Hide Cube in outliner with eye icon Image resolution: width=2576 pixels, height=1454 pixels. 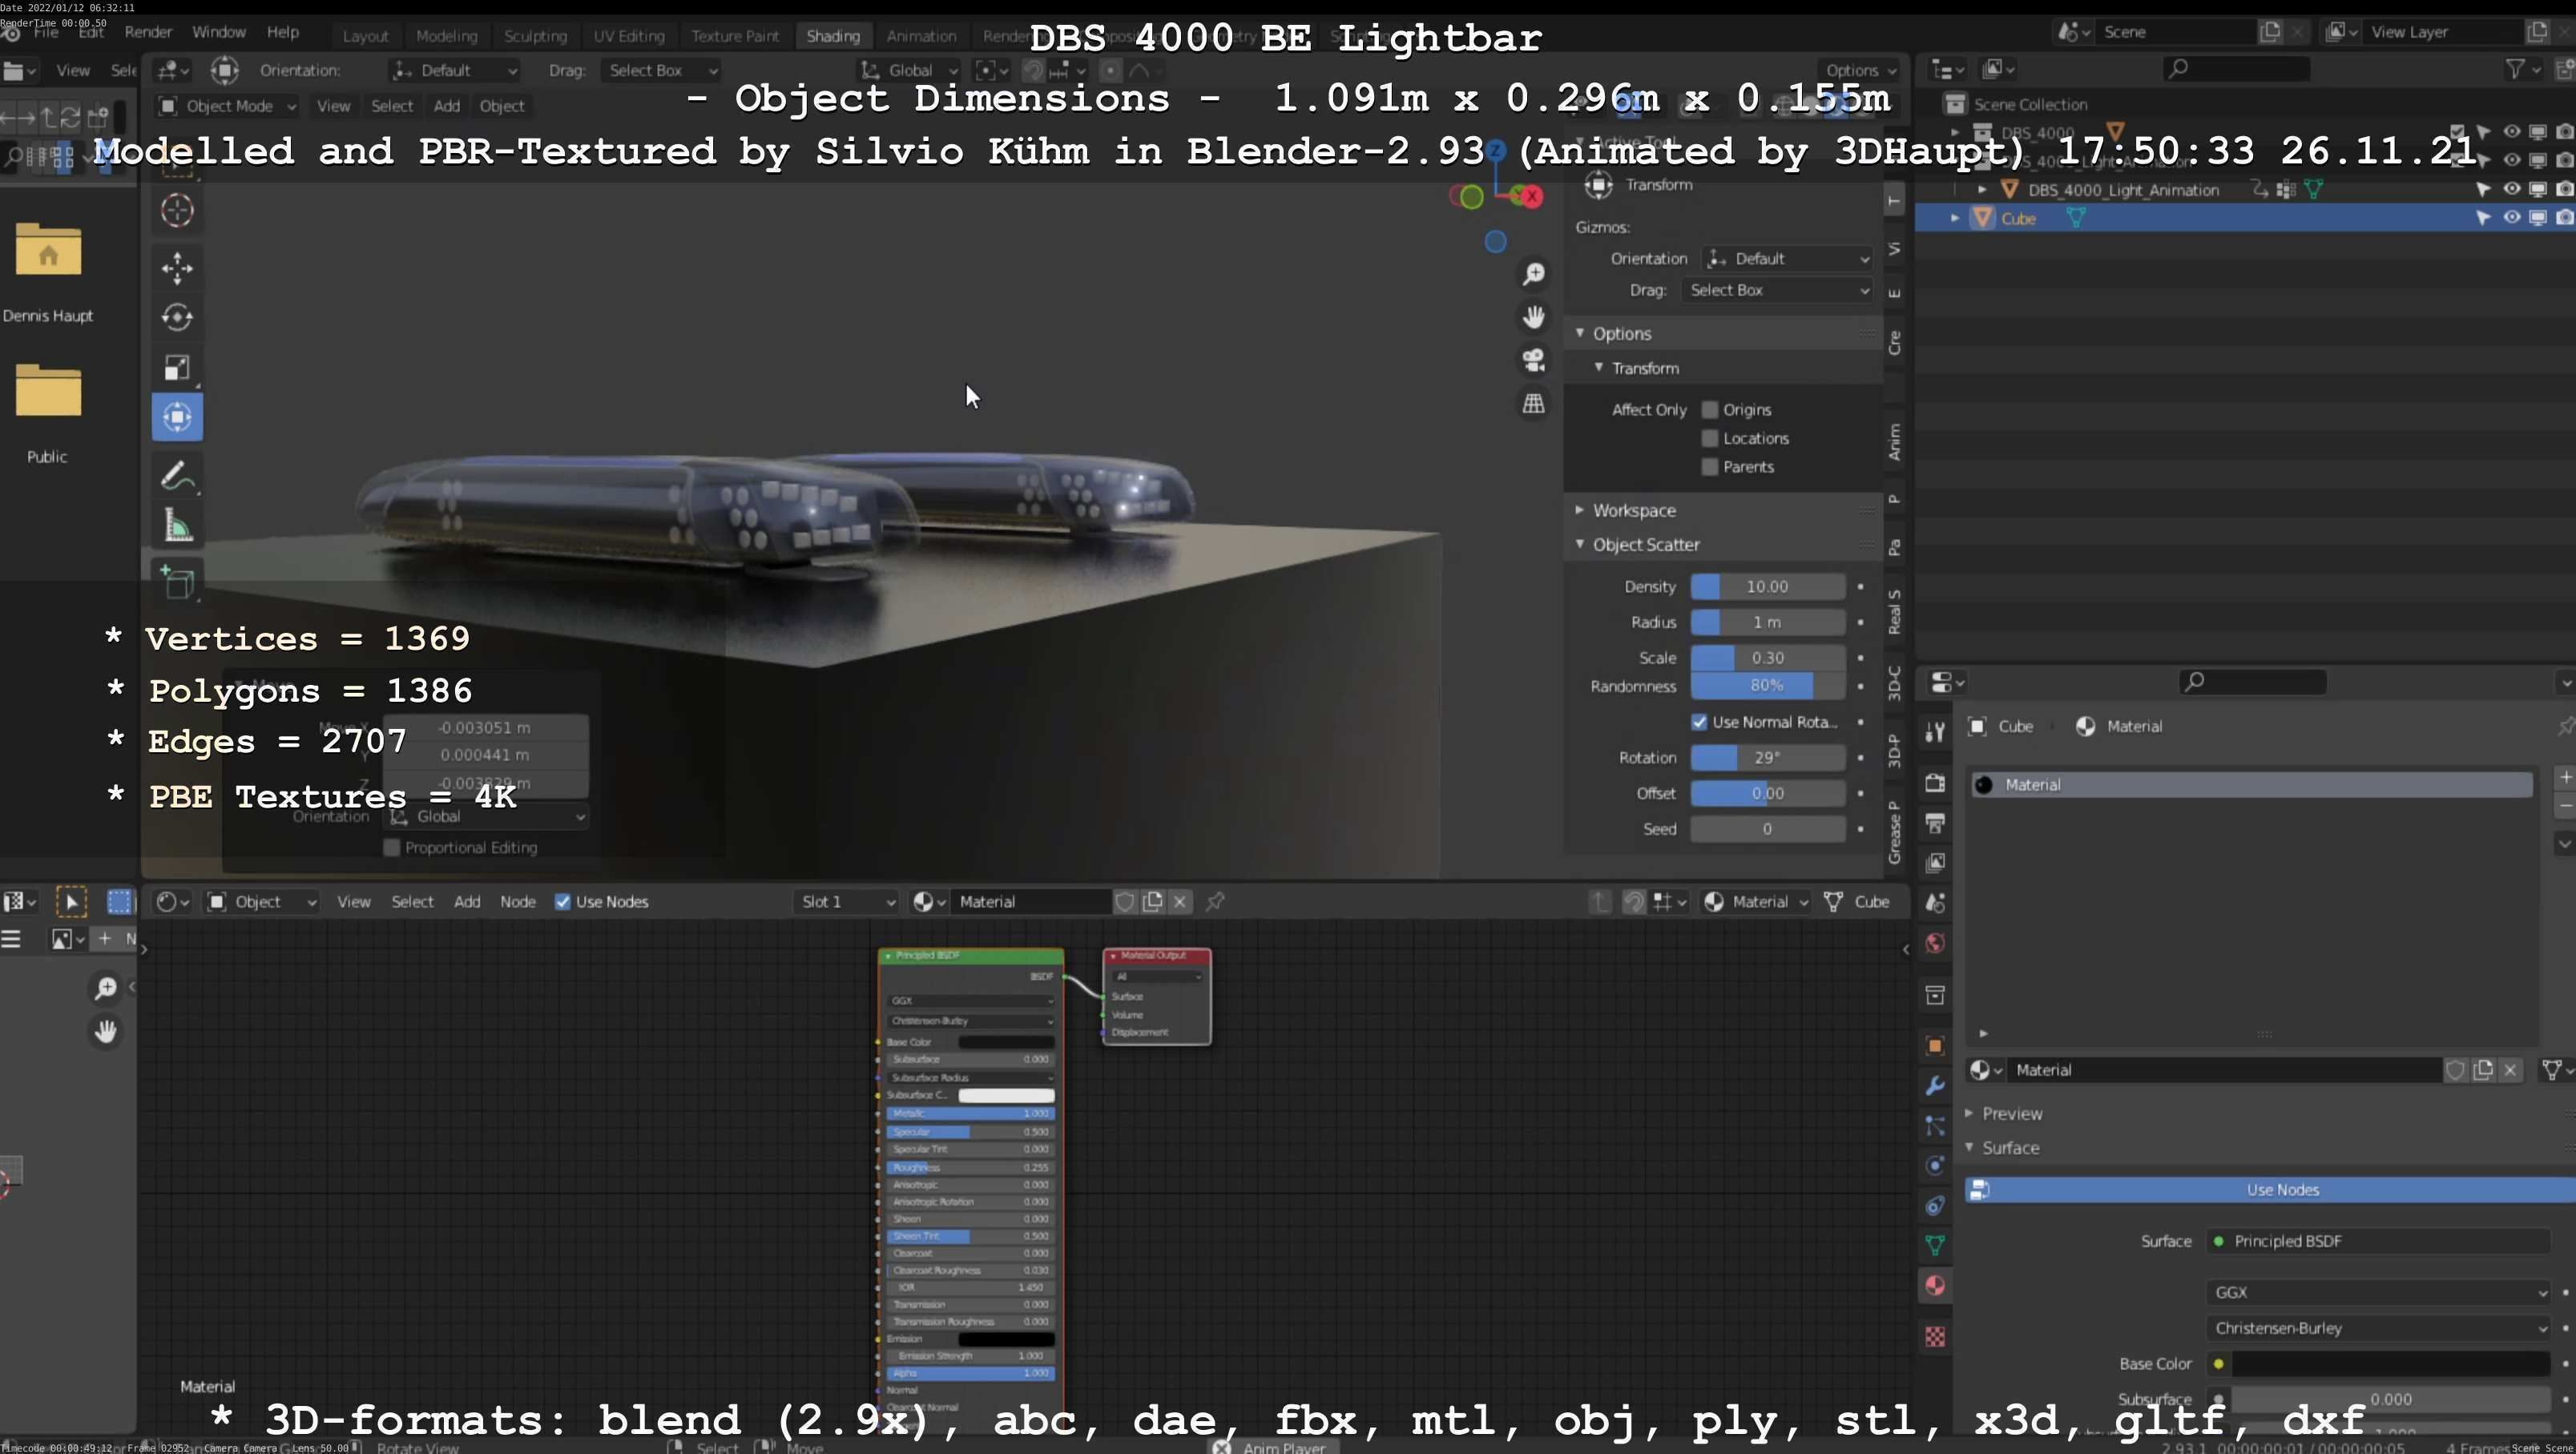pos(2511,218)
